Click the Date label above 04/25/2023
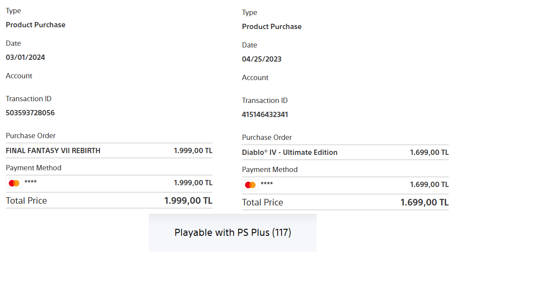Viewport: 538px width, 286px height. pos(249,45)
